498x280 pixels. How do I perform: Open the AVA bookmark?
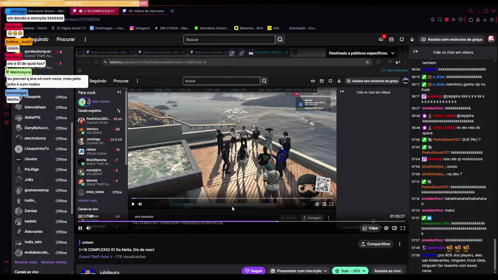[x=273, y=28]
